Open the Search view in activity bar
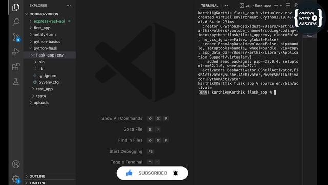The width and height of the screenshot is (328, 185). (x=16, y=22)
